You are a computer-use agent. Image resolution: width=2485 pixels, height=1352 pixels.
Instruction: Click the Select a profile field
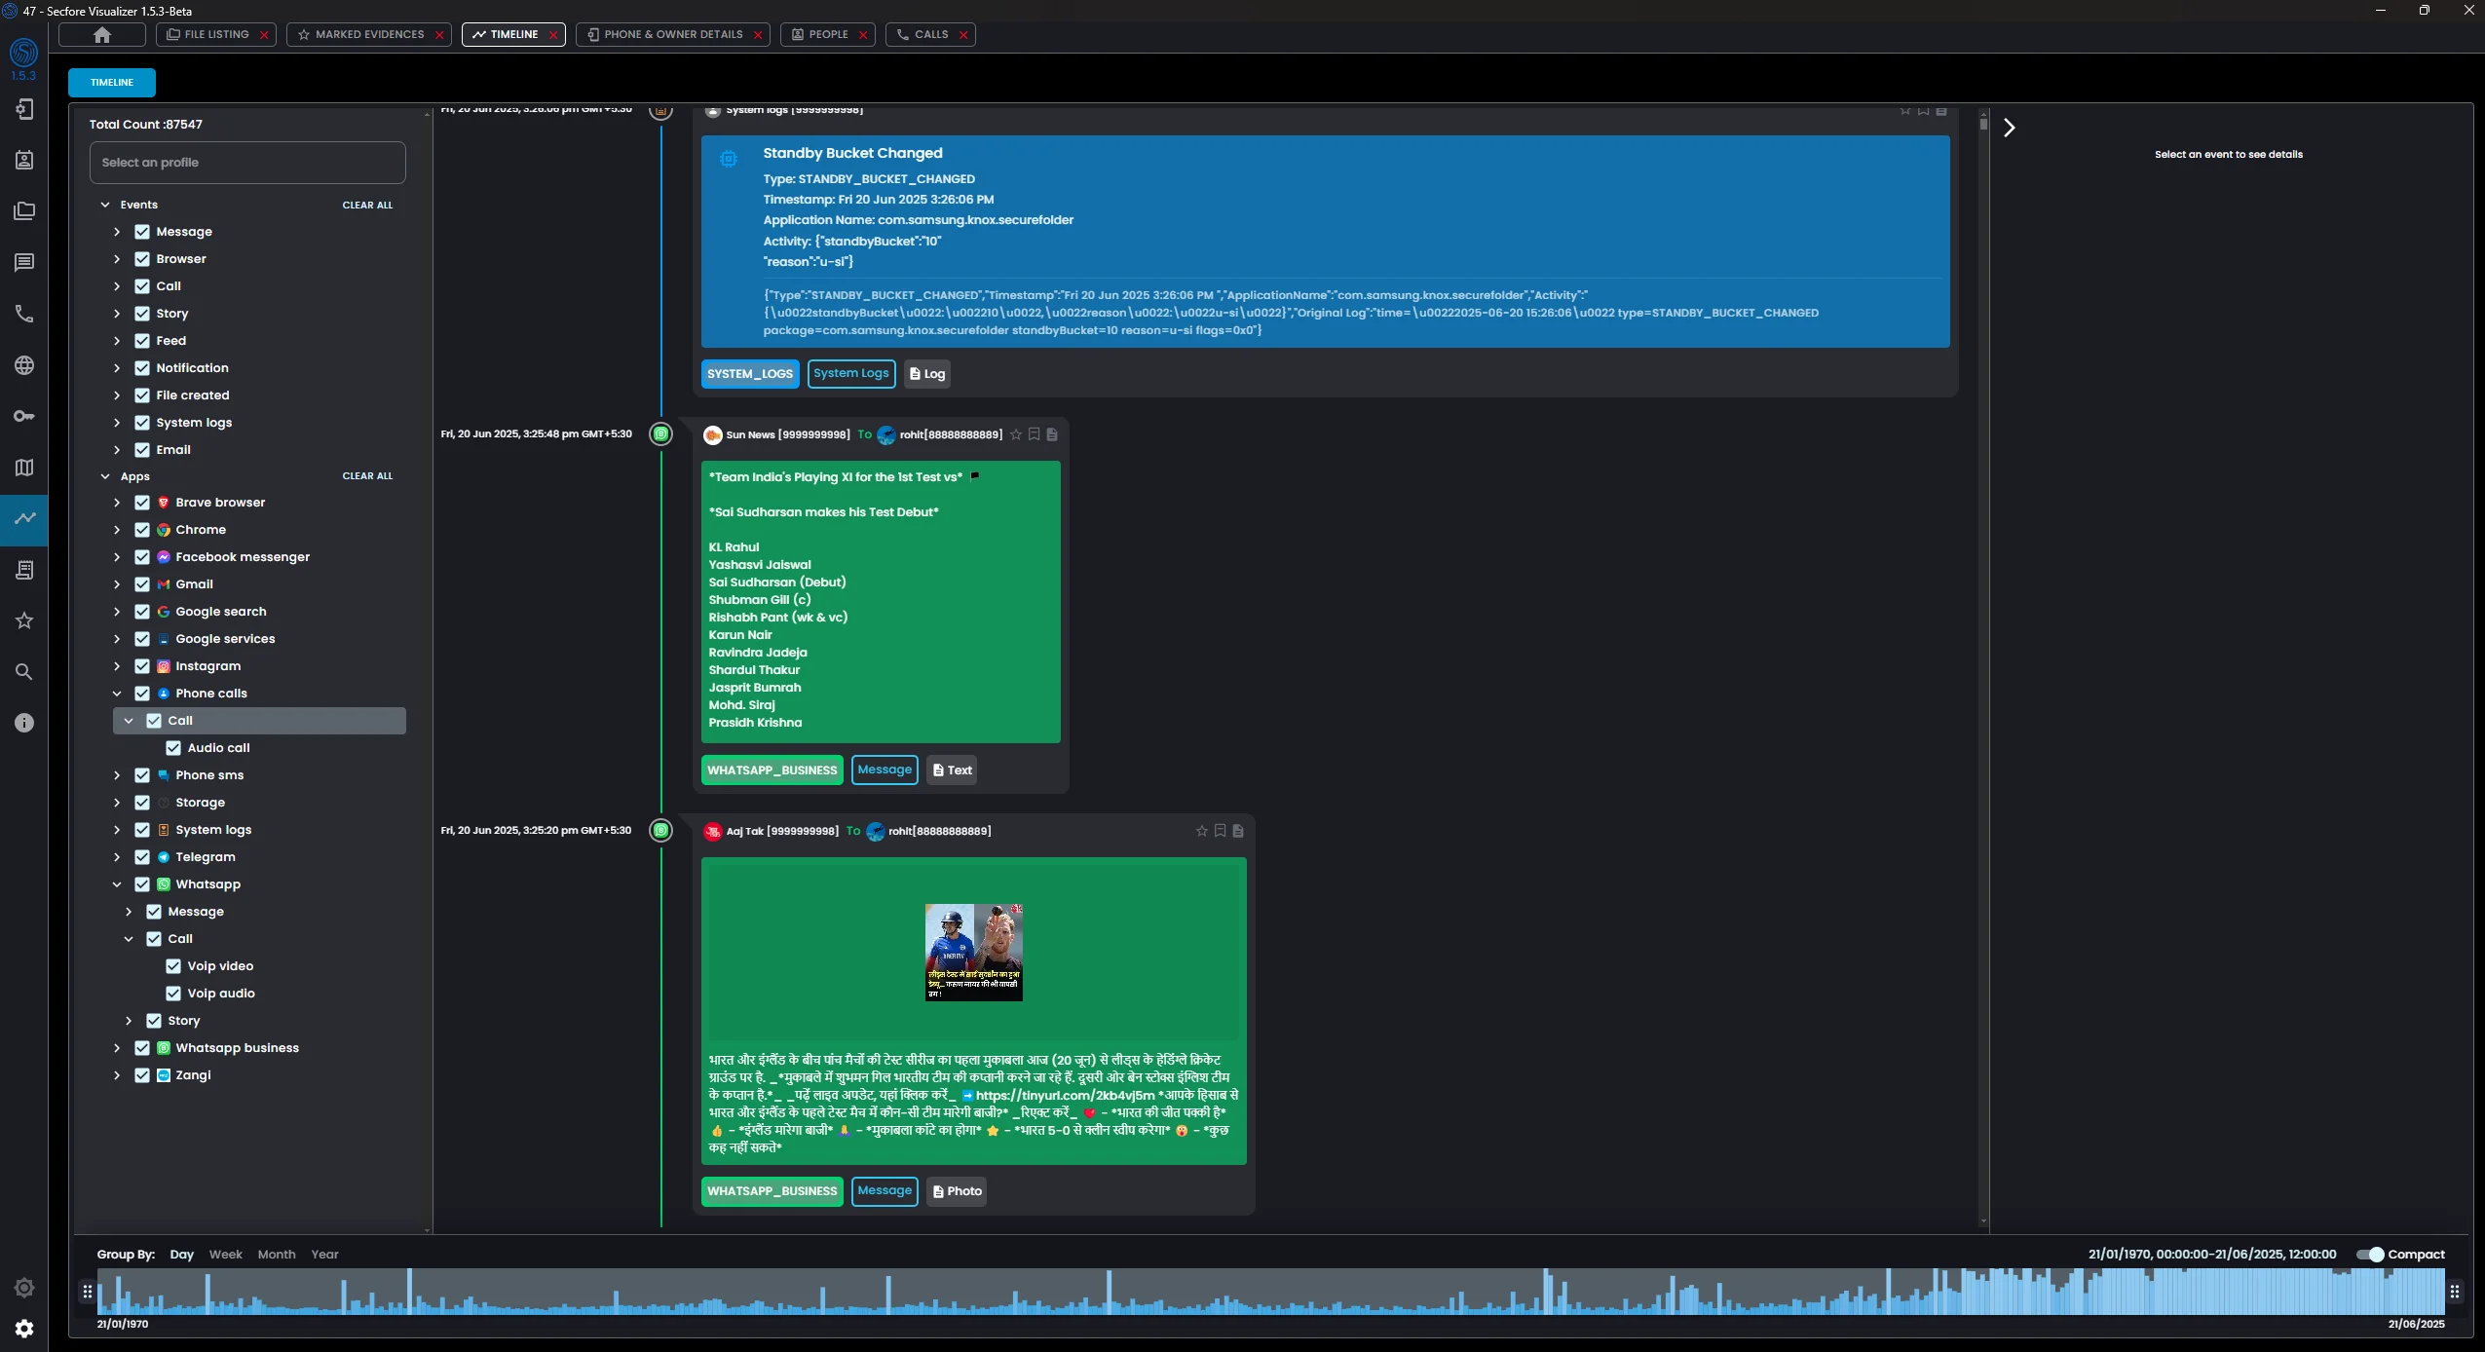point(247,163)
